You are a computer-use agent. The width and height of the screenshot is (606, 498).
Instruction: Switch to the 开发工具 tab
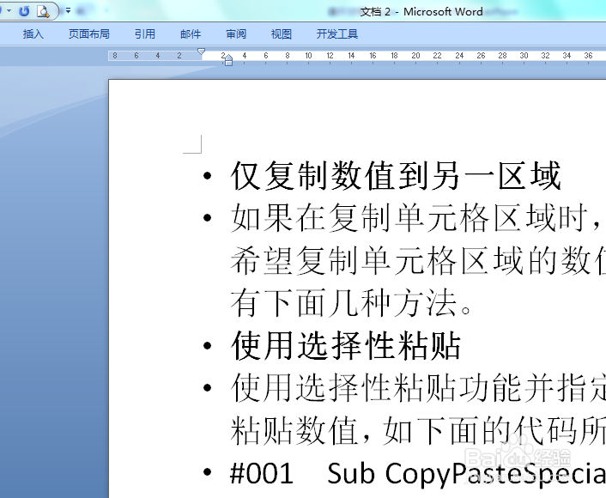click(x=337, y=34)
